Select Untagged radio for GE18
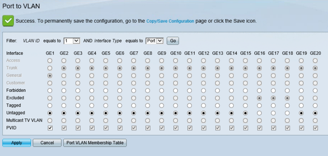 point(287,113)
